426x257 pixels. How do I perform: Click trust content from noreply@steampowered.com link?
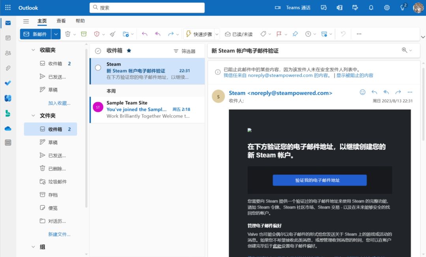(277, 75)
